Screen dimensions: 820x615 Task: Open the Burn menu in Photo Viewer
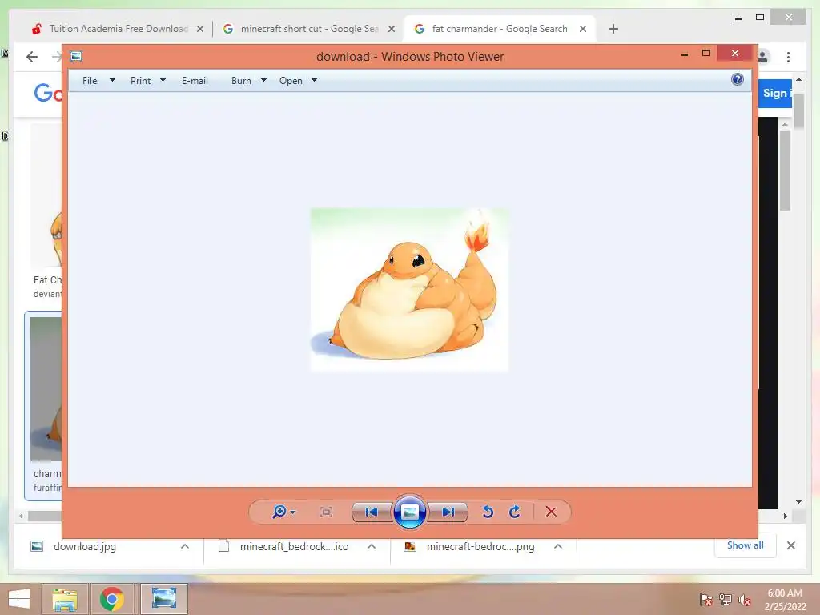coord(241,81)
